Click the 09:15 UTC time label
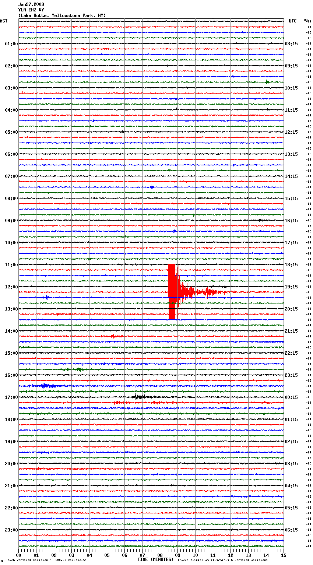 coord(291,66)
